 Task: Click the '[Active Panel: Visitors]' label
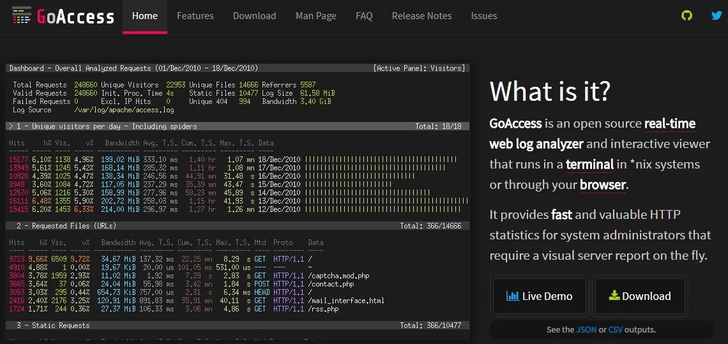coord(420,68)
